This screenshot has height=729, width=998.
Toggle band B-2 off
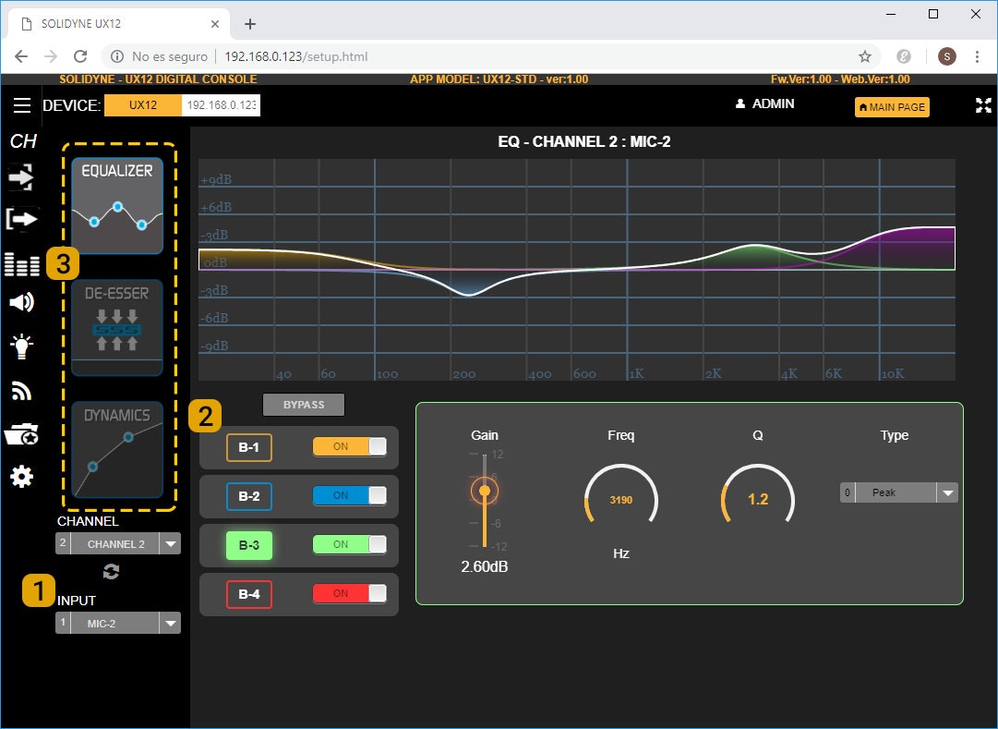[x=349, y=496]
